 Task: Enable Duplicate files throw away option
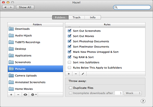(71, 88)
